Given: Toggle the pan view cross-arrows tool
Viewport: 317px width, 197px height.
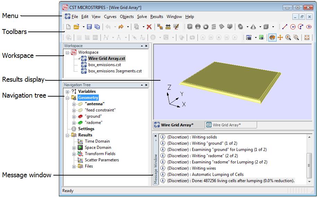Looking at the screenshot, I should click(x=280, y=37).
